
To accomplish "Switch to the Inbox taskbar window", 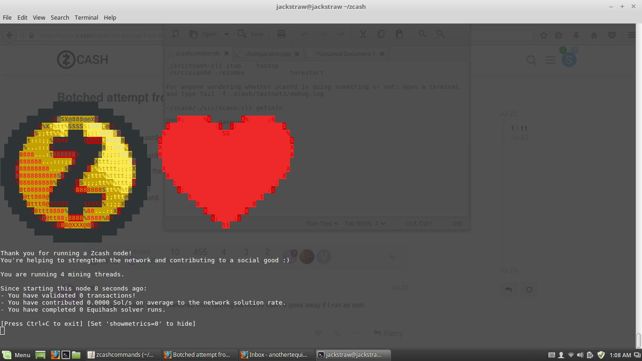I will [276, 355].
